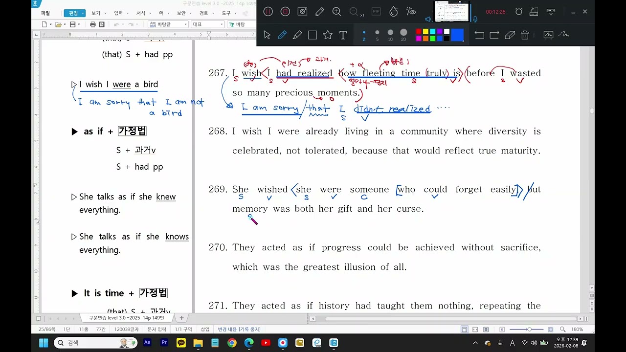Screen dimensions: 626x352
Task: Set pen thickness to 5
Action: [x=377, y=35]
